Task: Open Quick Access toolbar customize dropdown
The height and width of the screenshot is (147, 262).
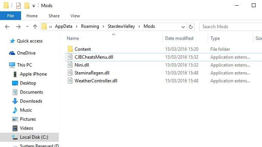Action: click(x=34, y=6)
